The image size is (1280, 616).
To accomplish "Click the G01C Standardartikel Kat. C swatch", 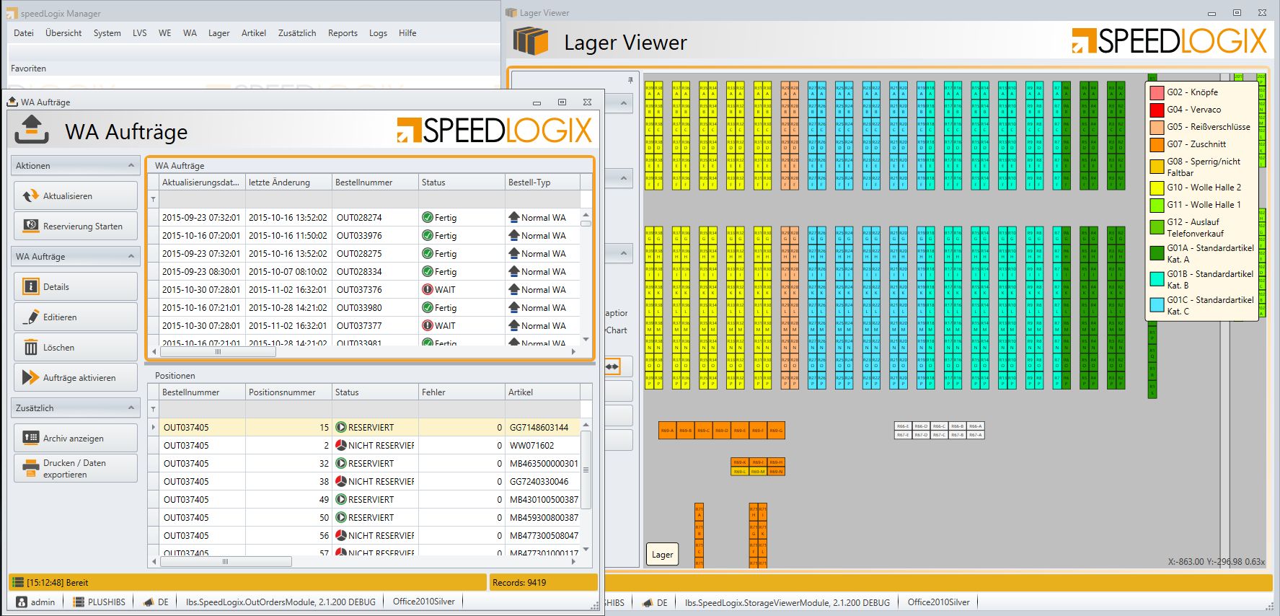I will pyautogui.click(x=1157, y=305).
